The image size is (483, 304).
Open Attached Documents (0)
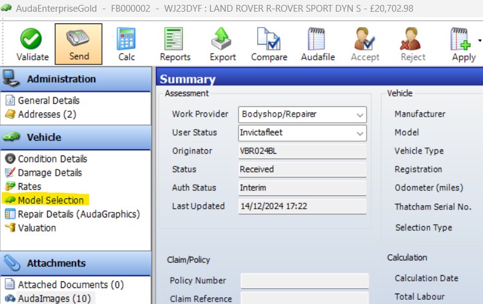pos(71,284)
